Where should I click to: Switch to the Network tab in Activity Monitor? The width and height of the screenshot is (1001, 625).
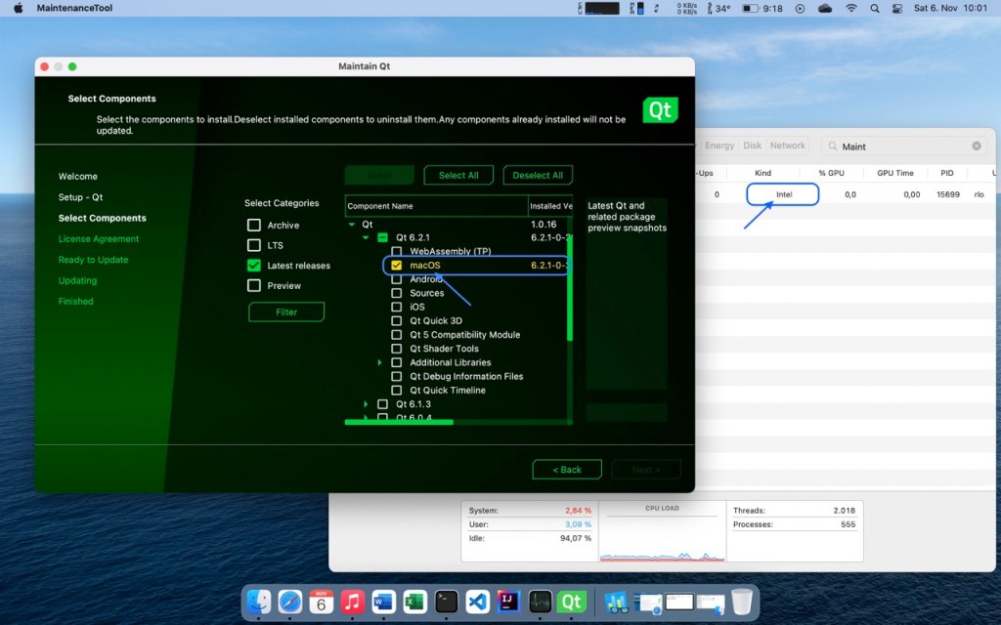click(x=788, y=145)
